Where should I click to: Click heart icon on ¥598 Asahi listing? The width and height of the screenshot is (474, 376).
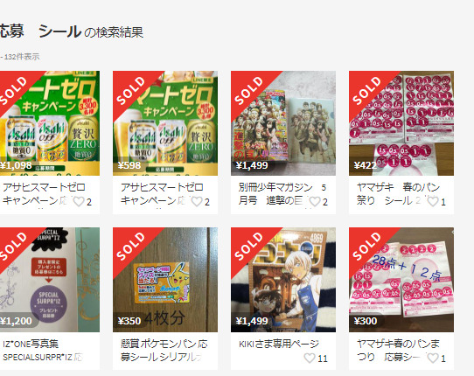point(197,201)
